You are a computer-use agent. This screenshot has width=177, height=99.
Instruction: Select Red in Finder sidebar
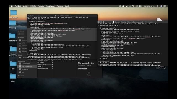point(22,72)
